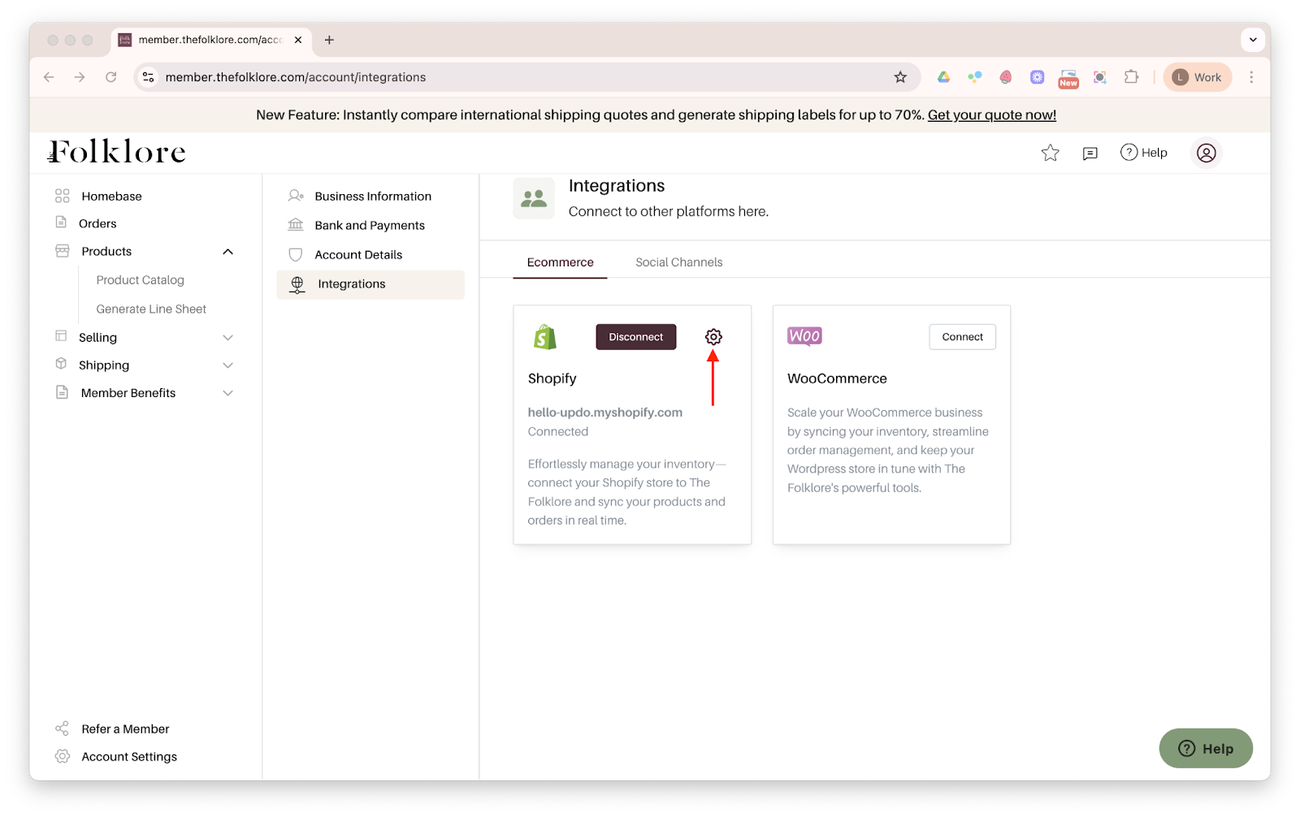
Task: Click the WooCommerce logo icon
Action: click(x=804, y=336)
